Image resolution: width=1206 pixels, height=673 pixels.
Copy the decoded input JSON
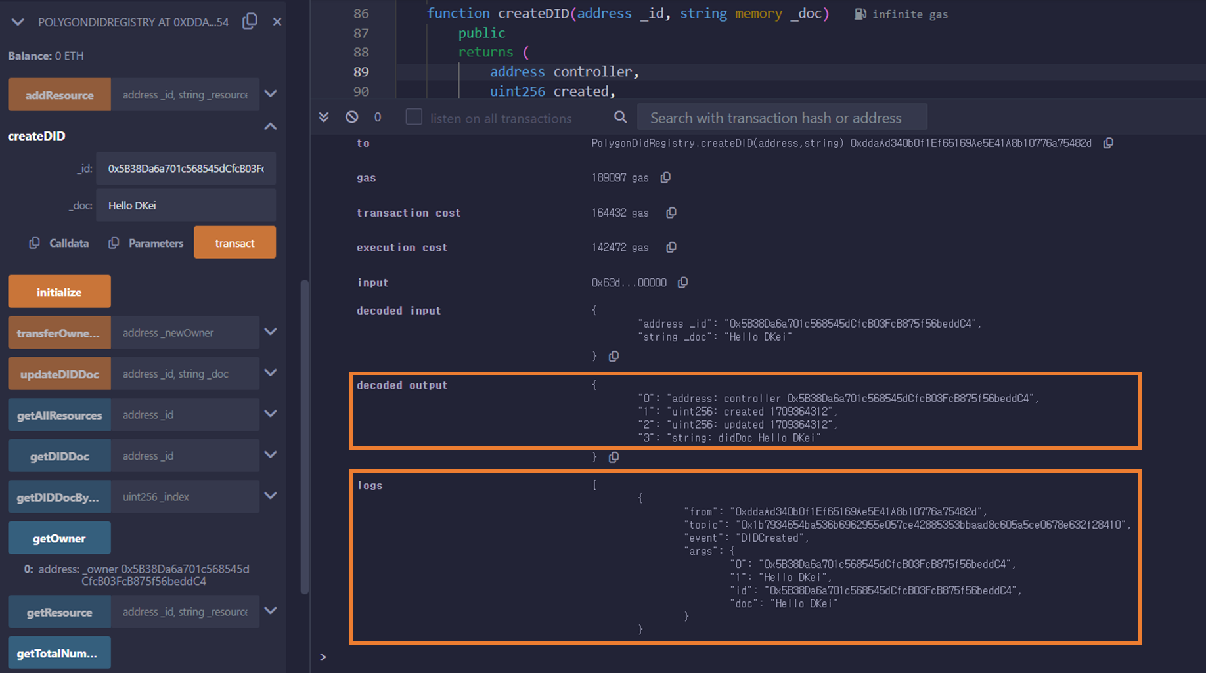pyautogui.click(x=614, y=357)
